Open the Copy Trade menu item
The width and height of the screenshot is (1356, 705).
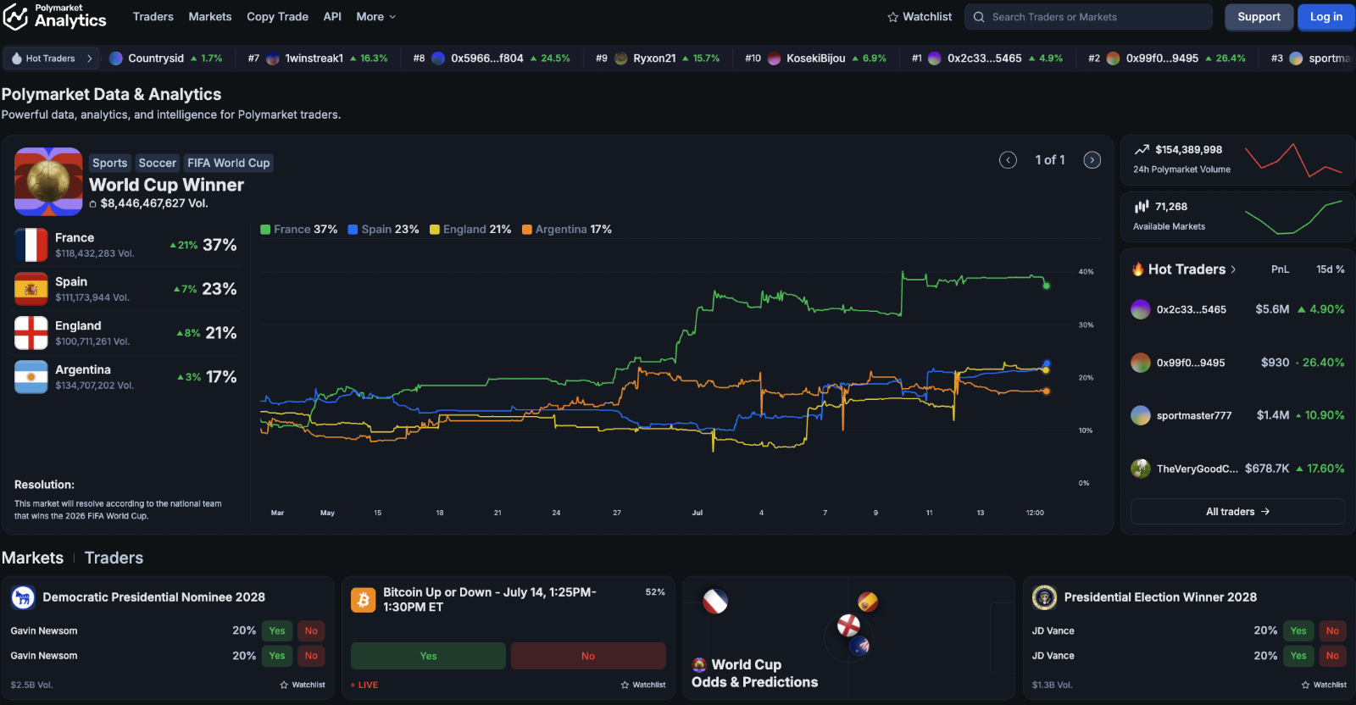coord(277,17)
